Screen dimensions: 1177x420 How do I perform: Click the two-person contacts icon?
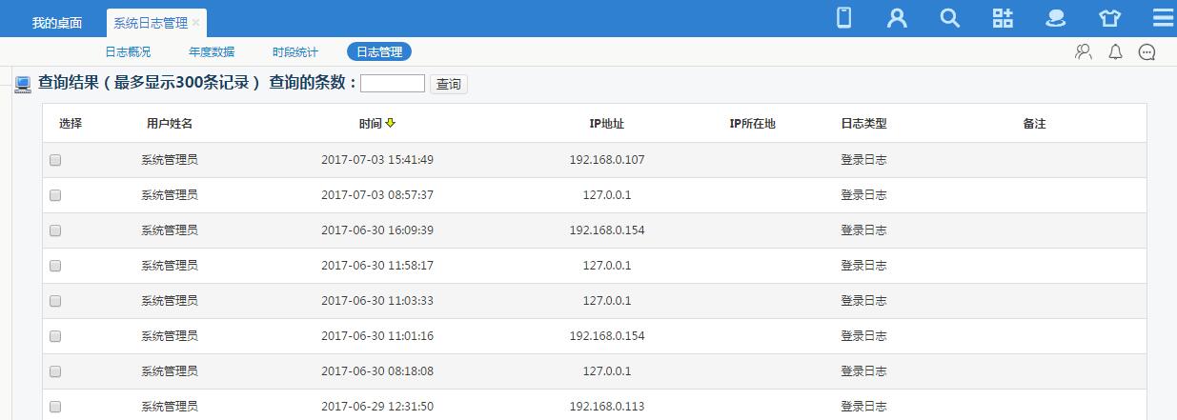tap(1083, 52)
